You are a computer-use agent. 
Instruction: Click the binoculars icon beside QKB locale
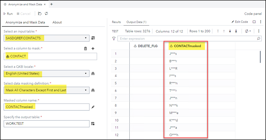coord(93,73)
